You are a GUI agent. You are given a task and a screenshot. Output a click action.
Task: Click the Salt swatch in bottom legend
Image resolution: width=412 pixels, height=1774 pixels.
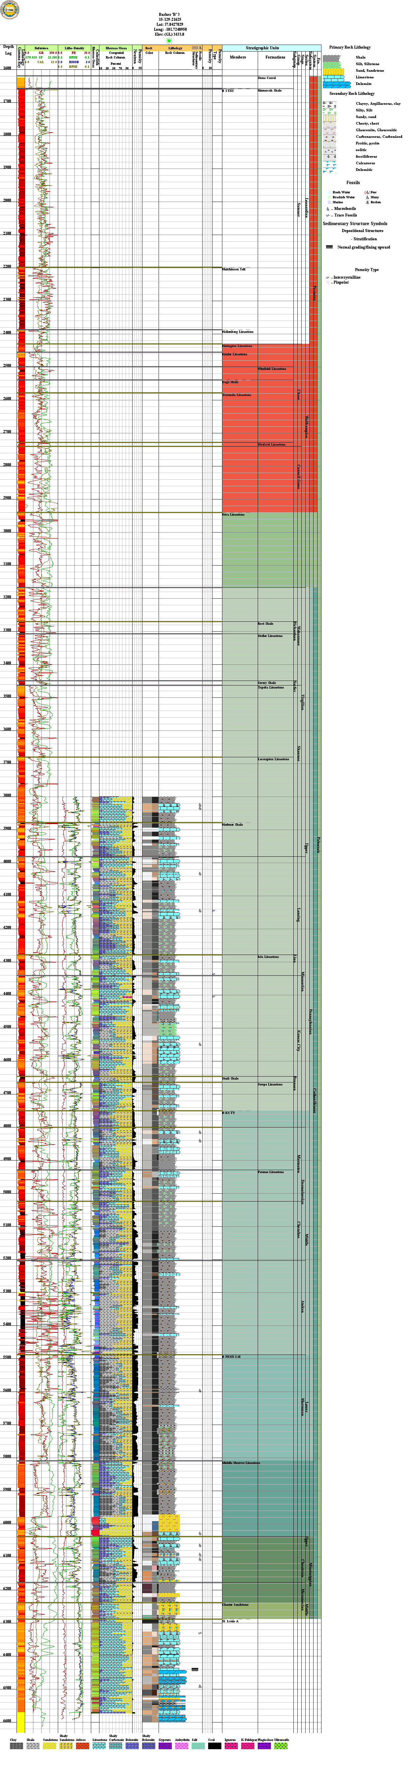198,1746
